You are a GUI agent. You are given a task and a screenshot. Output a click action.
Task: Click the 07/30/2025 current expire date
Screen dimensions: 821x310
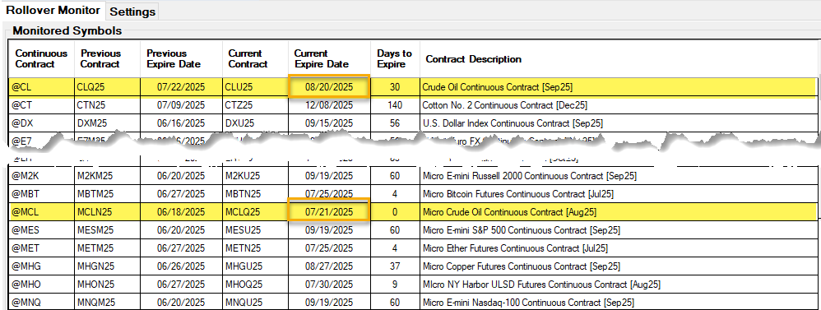click(x=329, y=285)
